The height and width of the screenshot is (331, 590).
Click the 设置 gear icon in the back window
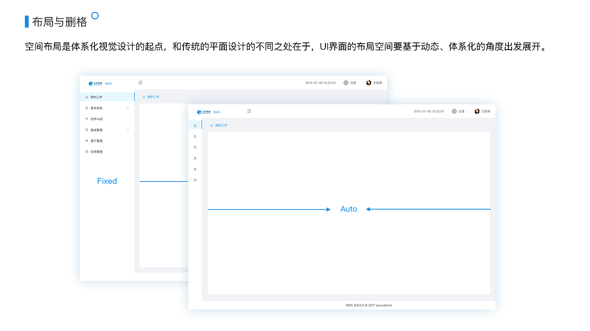pos(345,82)
